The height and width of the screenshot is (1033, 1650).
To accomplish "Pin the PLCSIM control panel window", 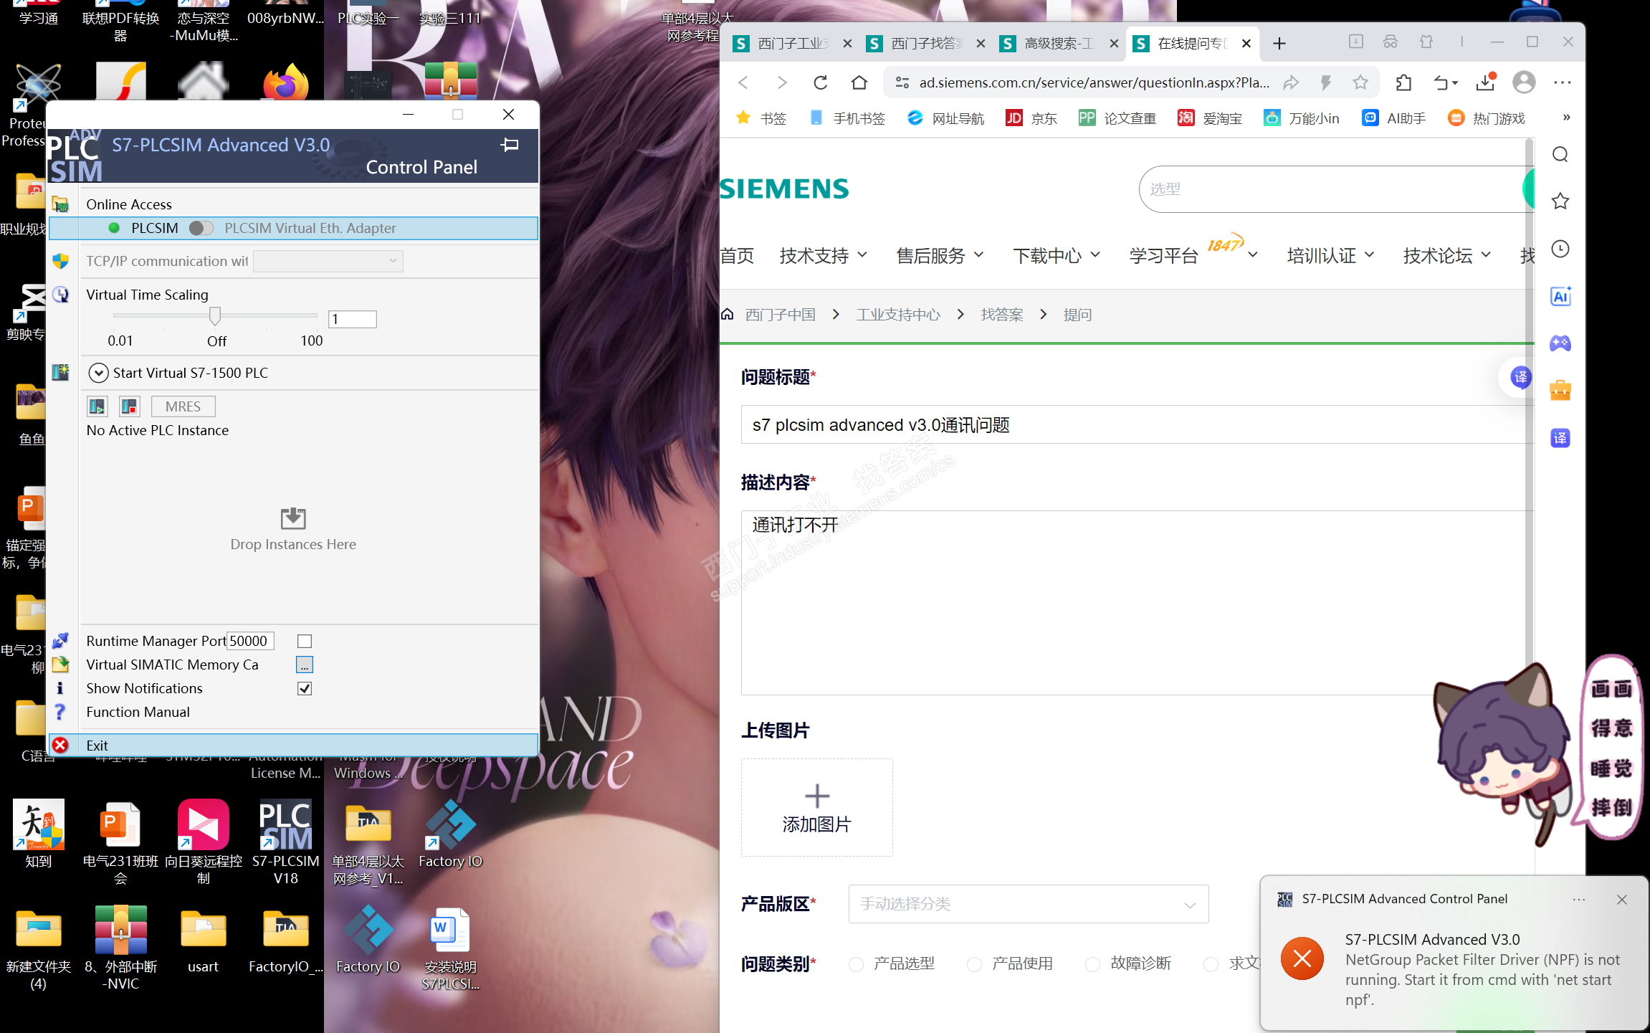I will click(x=510, y=145).
